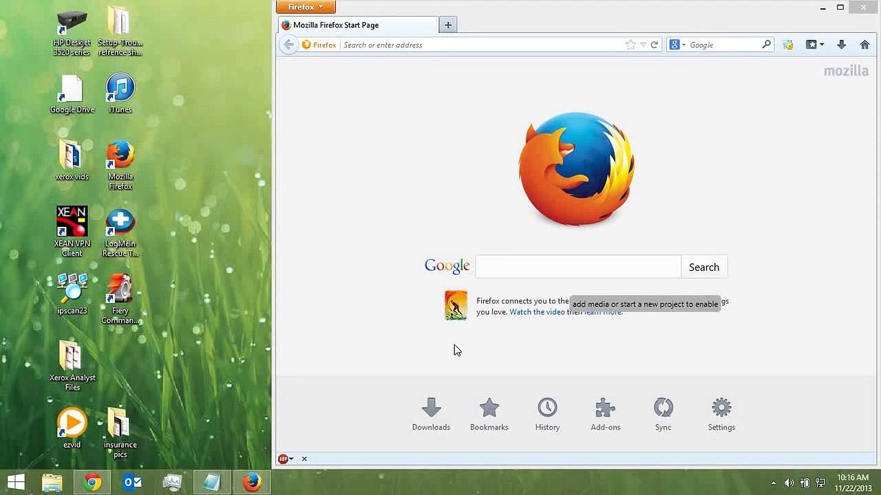Open Bookmarks from start page launcher
This screenshot has width=881, height=495.
[489, 414]
